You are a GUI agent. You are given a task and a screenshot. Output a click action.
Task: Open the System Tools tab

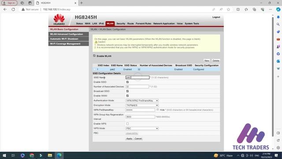pyautogui.click(x=192, y=23)
